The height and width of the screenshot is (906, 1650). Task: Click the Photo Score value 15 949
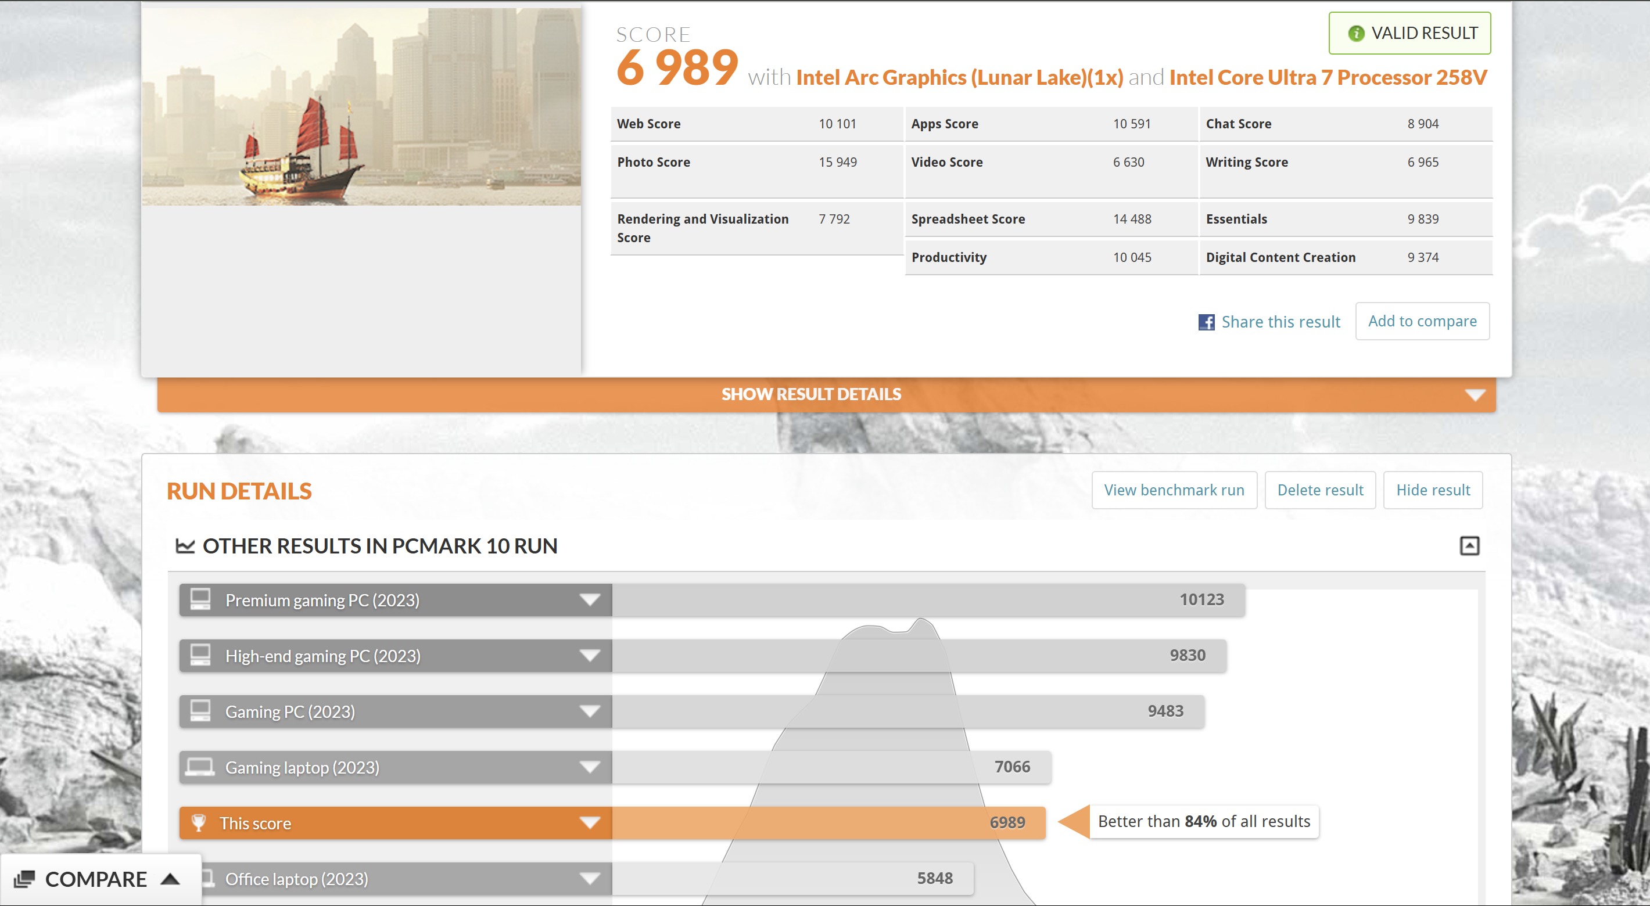(x=837, y=163)
